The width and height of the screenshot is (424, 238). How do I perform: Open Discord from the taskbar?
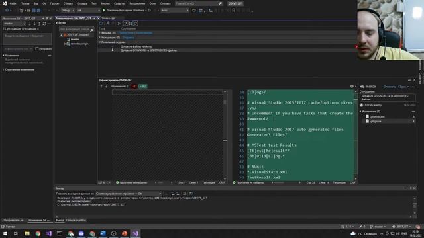coord(81,233)
